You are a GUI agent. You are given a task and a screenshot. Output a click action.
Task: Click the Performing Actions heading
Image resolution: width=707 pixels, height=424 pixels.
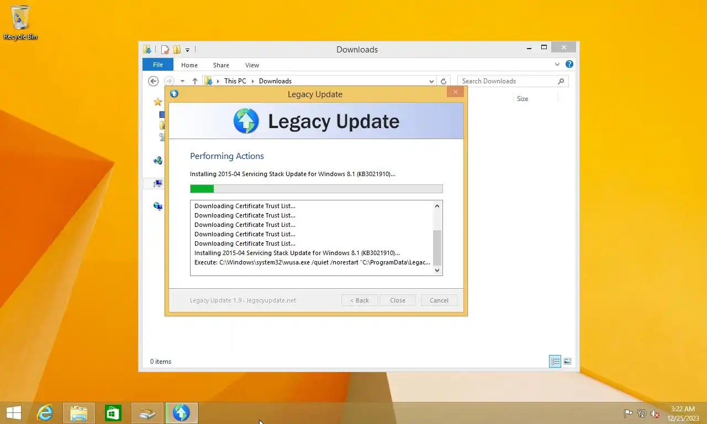click(227, 156)
